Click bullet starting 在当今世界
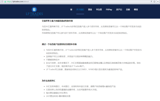This screenshot has width=160, height=101. coord(93,65)
